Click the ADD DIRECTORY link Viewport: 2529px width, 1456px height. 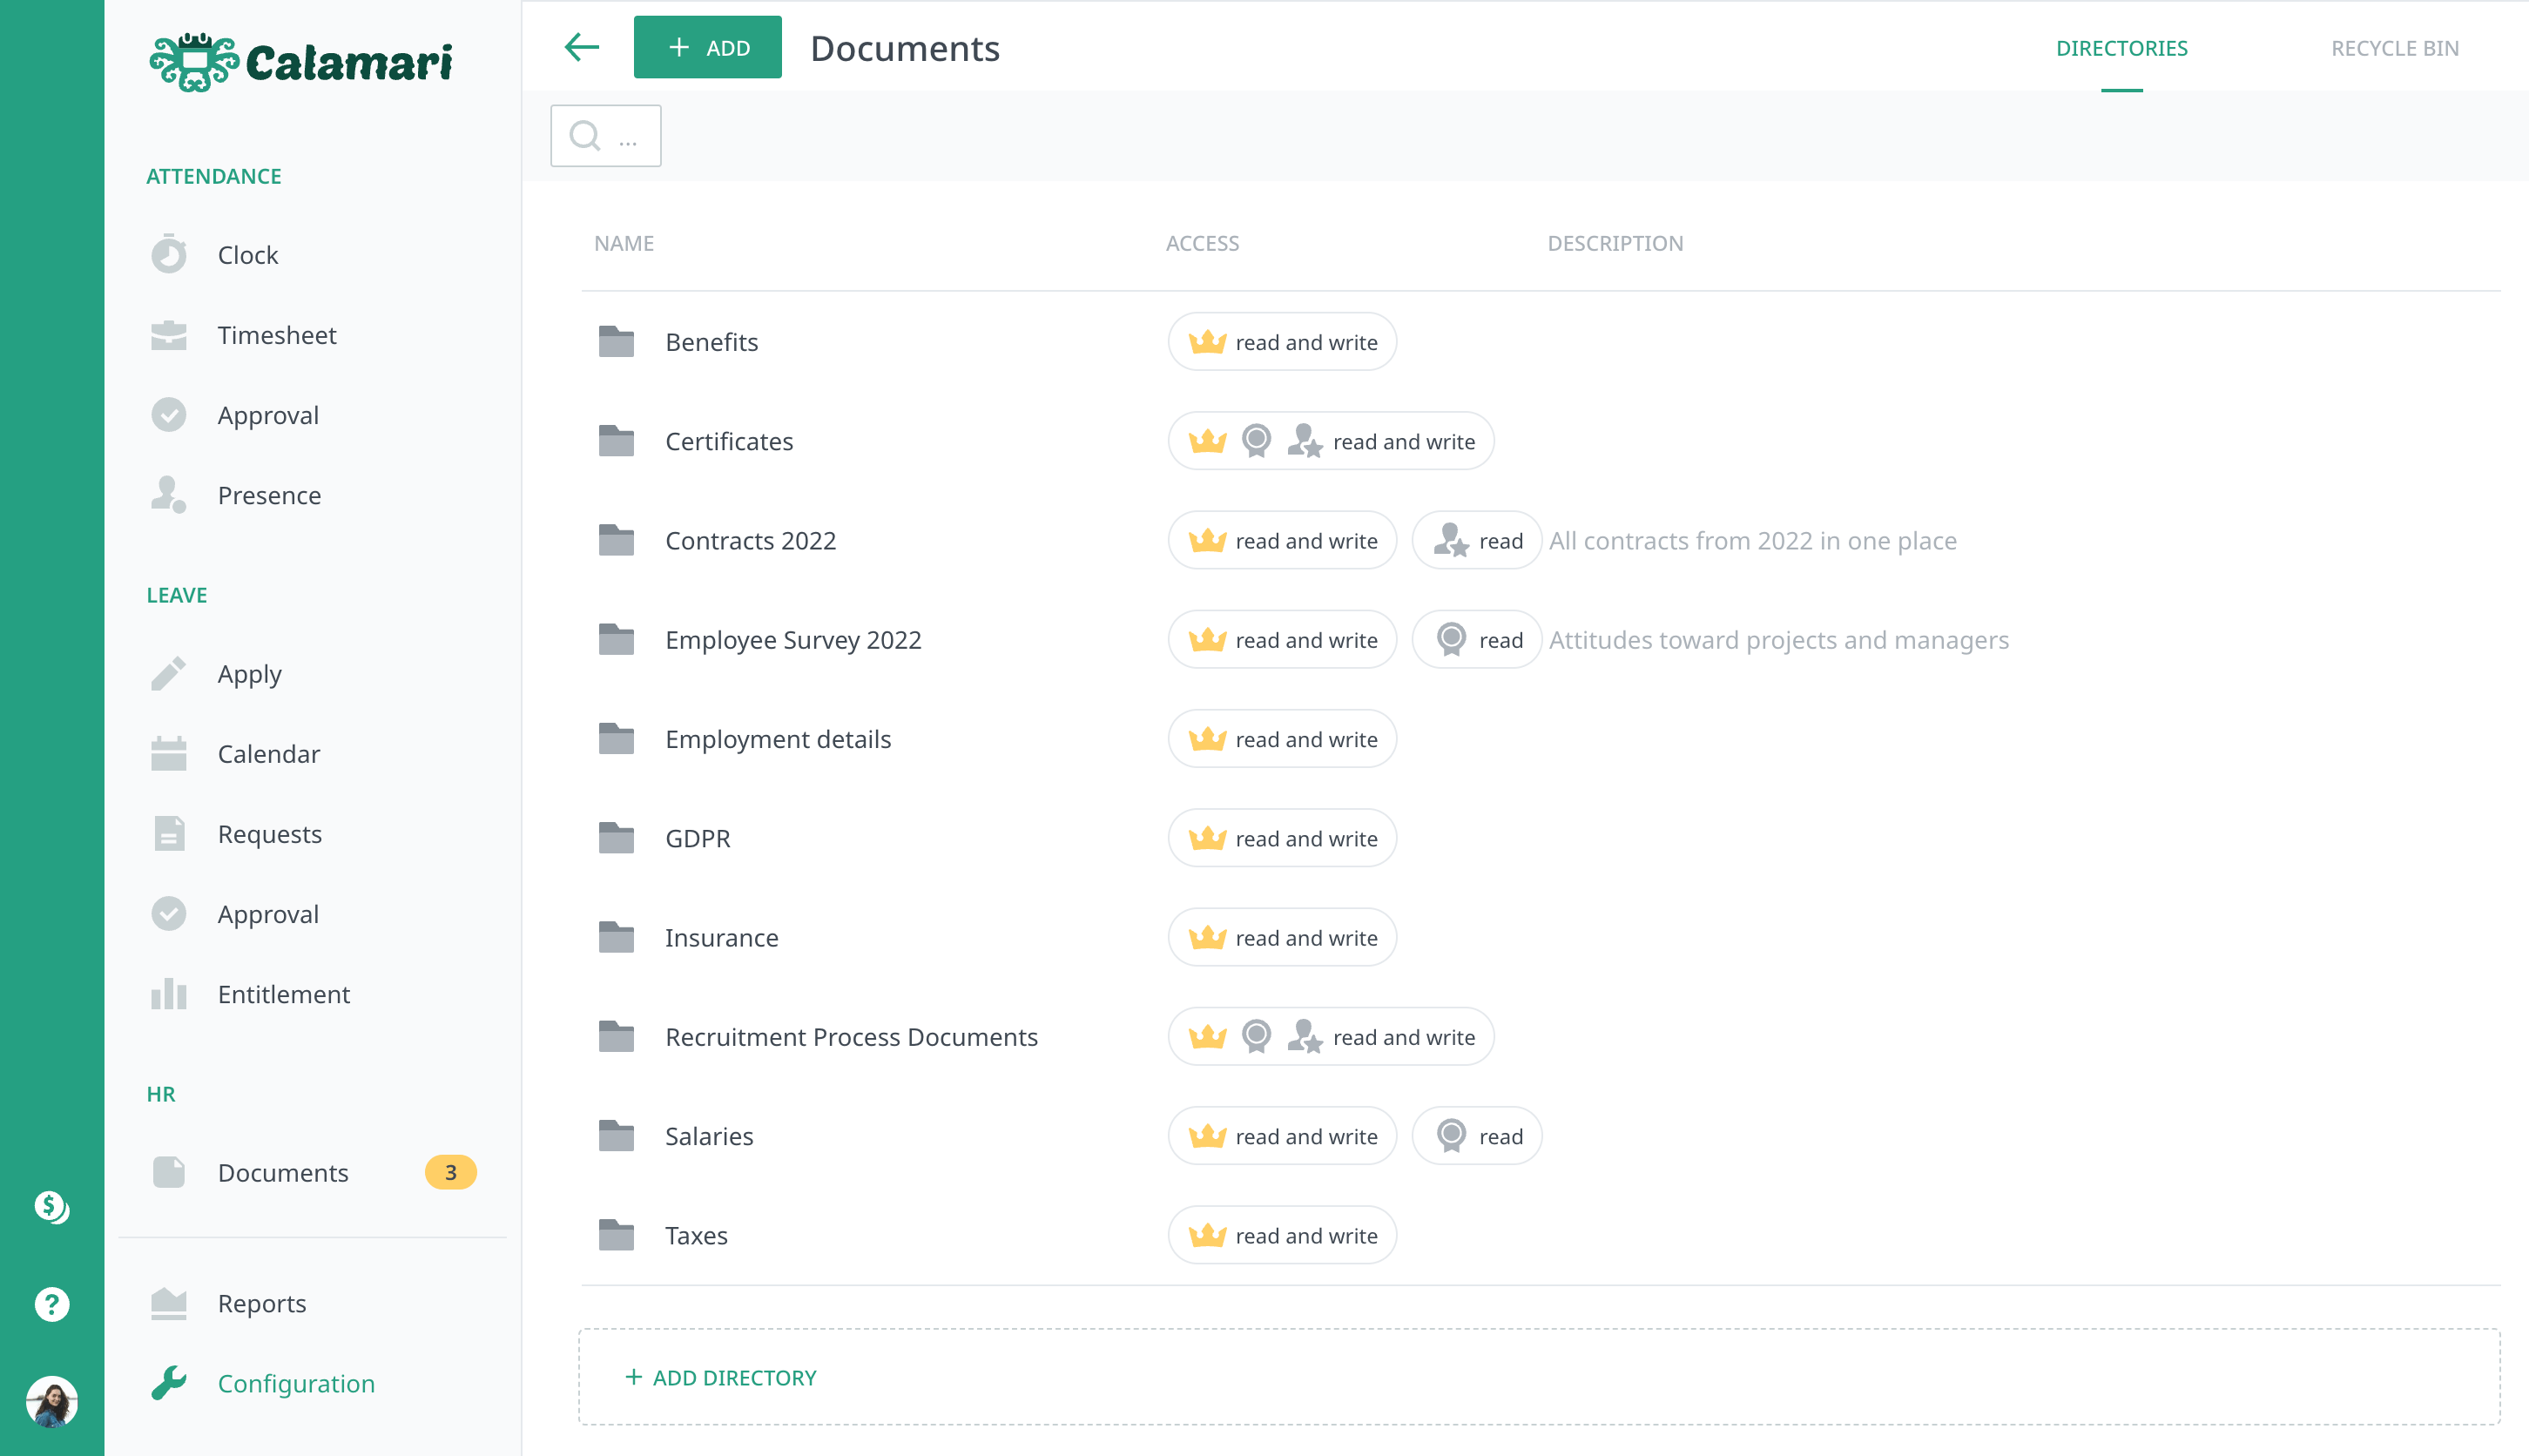(720, 1377)
